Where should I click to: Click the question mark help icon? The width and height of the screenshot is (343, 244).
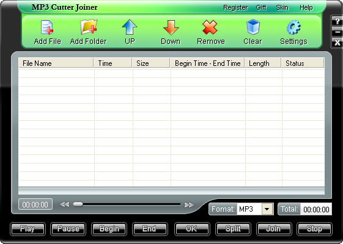point(337,21)
